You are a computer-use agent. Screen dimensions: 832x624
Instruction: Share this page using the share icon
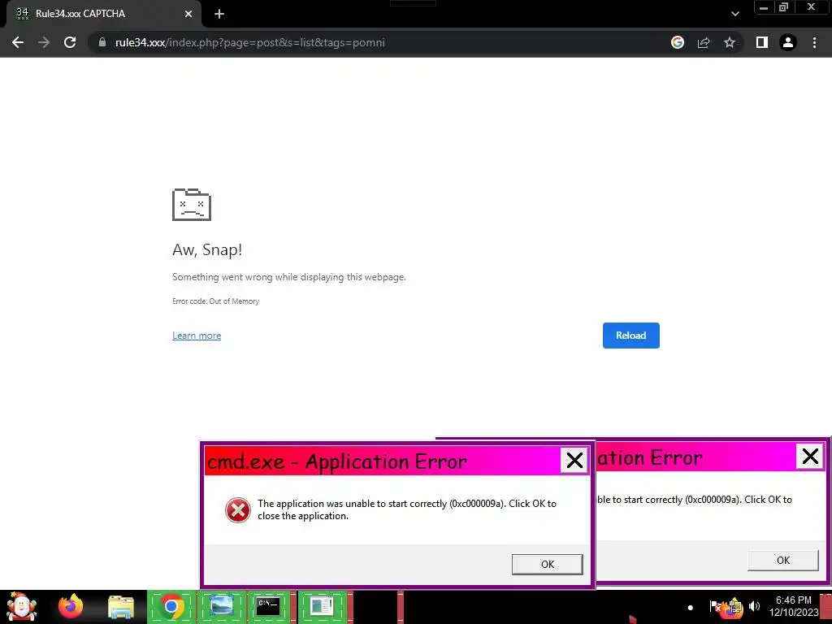[704, 42]
